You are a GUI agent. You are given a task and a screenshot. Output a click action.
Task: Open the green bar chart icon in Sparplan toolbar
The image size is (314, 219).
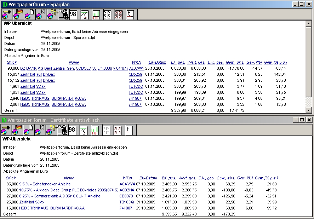pos(96,14)
